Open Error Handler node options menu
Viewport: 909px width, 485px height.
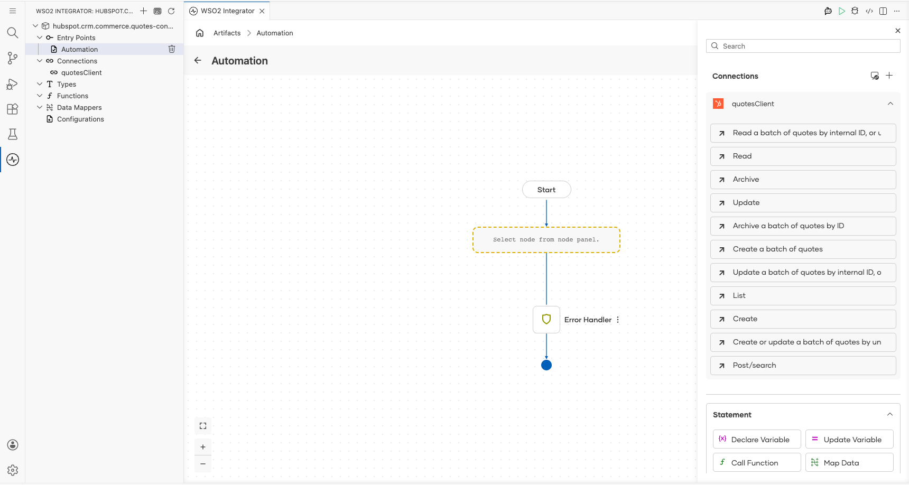618,320
